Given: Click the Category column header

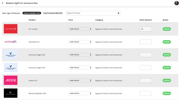Looking at the screenshot, I should [x=99, y=20].
